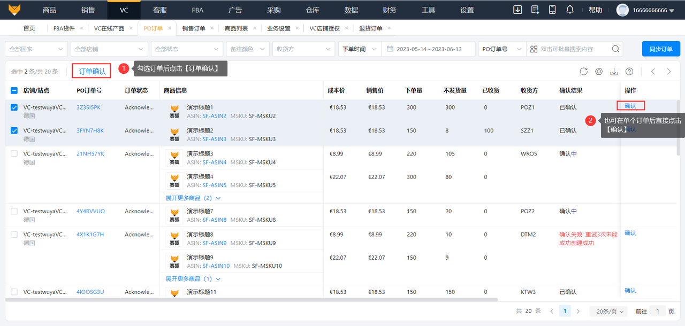
Task: Open the 采购 top menu
Action: (x=274, y=10)
